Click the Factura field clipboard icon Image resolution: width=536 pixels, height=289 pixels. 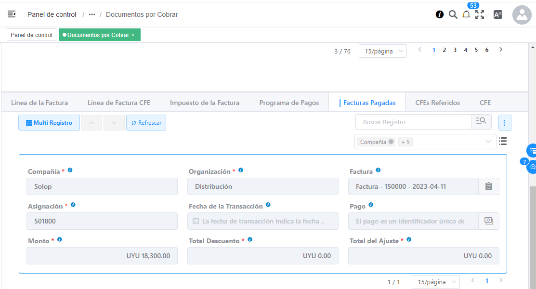pos(488,186)
